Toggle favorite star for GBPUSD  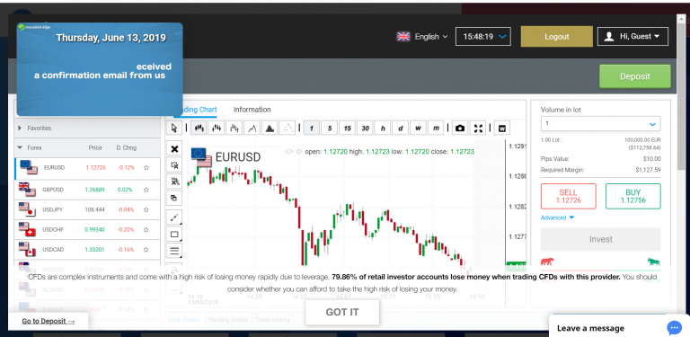pos(146,190)
